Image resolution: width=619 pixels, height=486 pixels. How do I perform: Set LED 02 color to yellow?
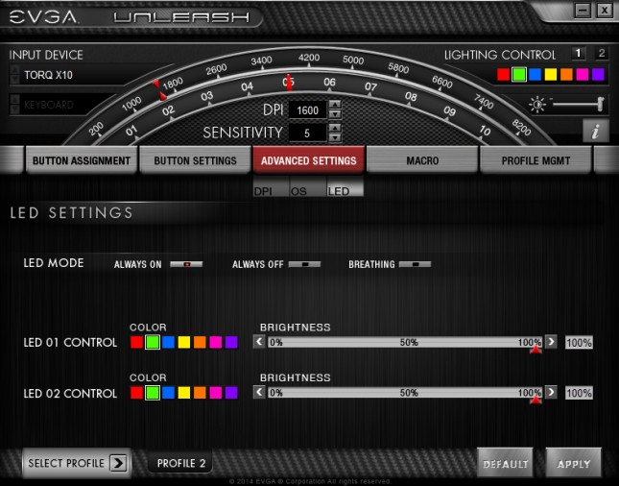pos(184,393)
